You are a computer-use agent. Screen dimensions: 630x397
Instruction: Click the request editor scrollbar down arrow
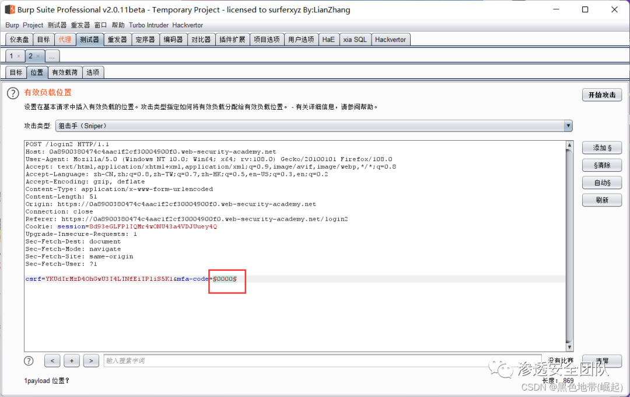click(x=569, y=347)
